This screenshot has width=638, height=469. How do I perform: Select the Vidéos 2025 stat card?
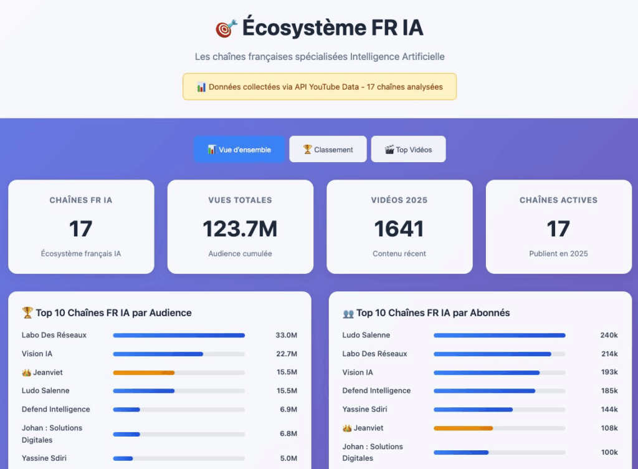point(399,227)
